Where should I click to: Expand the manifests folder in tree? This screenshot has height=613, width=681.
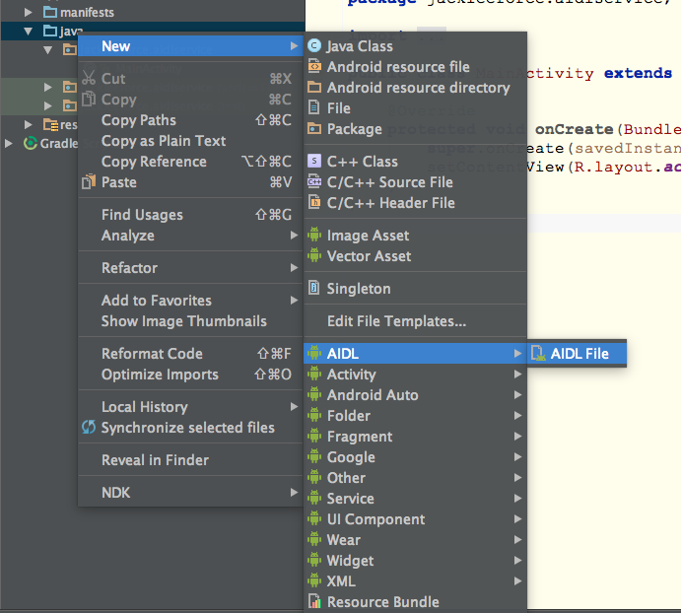click(x=29, y=13)
